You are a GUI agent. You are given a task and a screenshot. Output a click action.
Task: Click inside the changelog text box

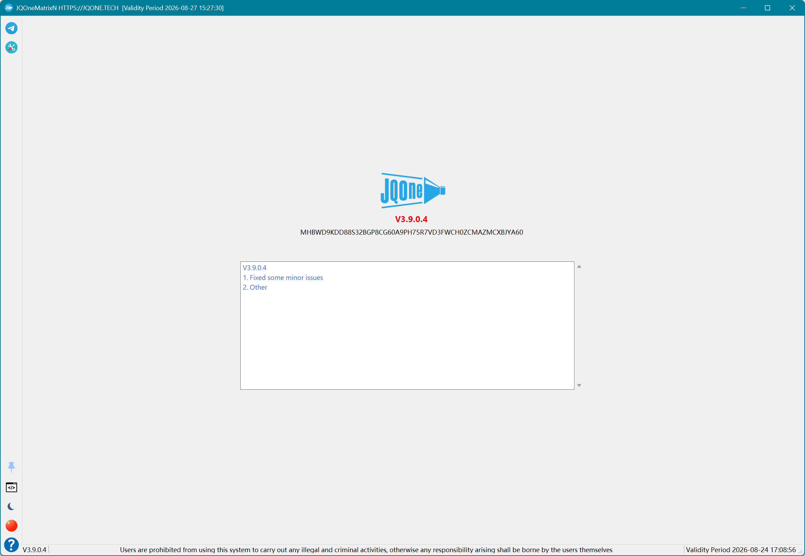(407, 325)
